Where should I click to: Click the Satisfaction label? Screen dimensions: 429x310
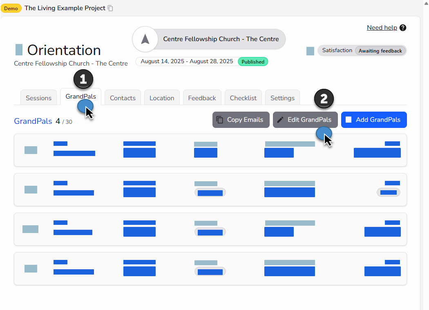pyautogui.click(x=337, y=51)
